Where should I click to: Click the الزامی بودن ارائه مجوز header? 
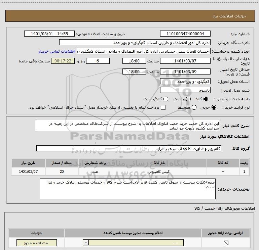pos(226,233)
